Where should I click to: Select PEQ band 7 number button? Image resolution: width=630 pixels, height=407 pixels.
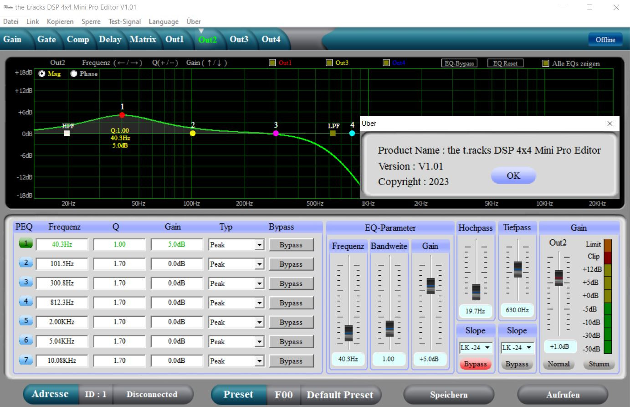26,360
